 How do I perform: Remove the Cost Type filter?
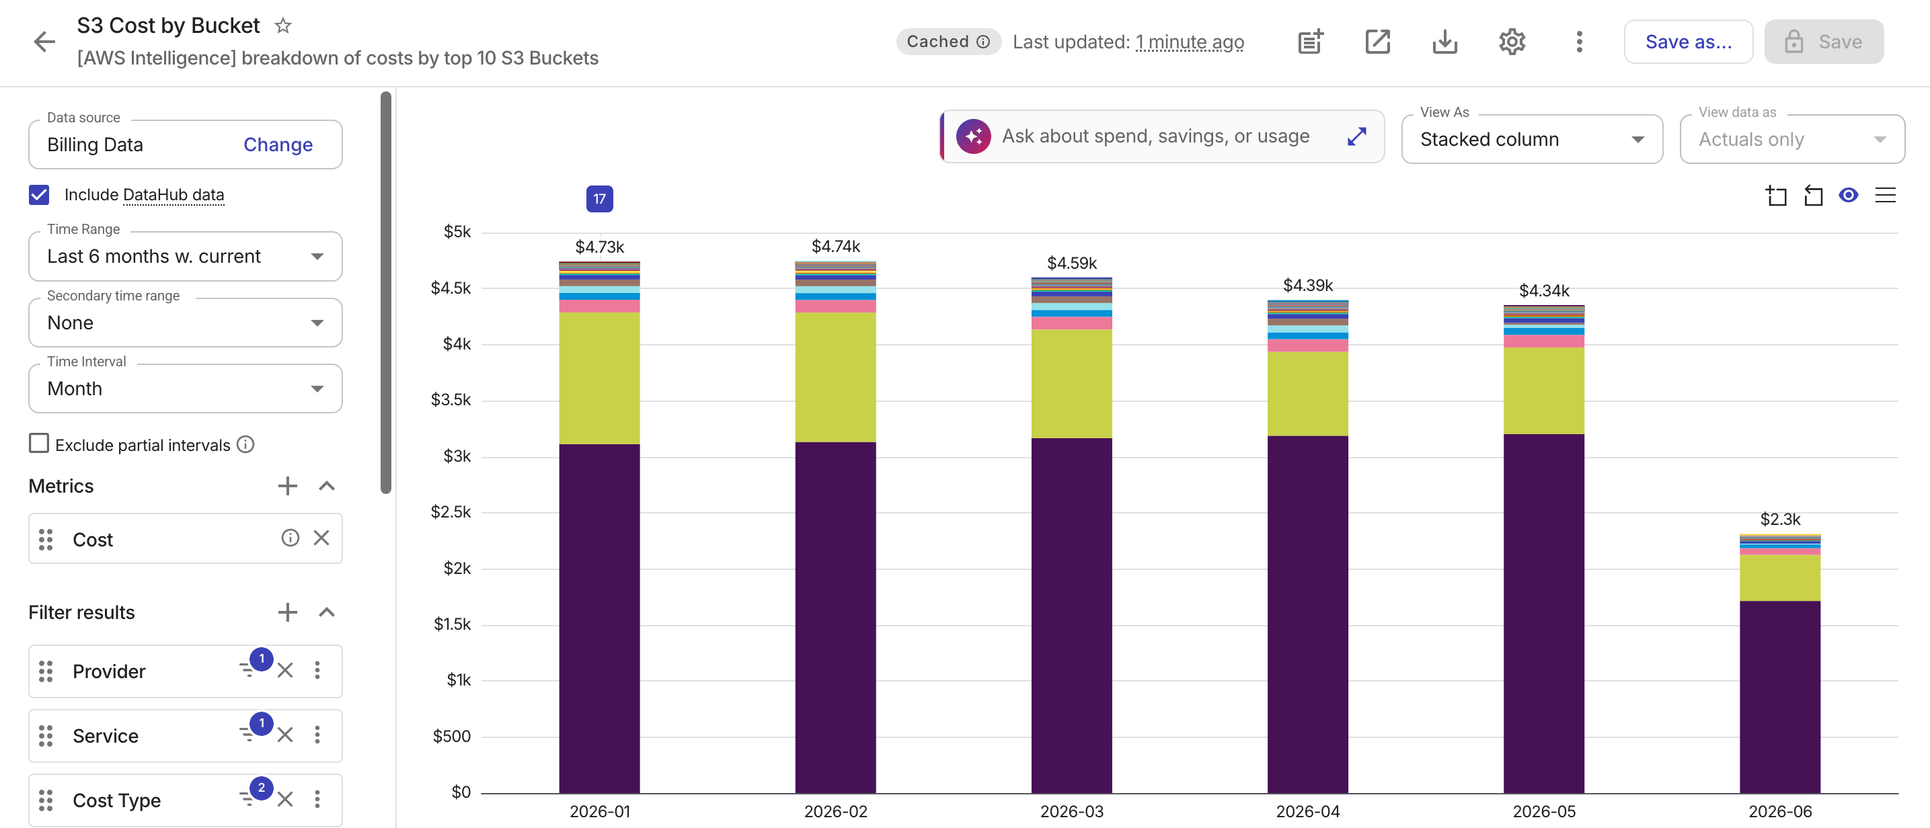coord(284,800)
